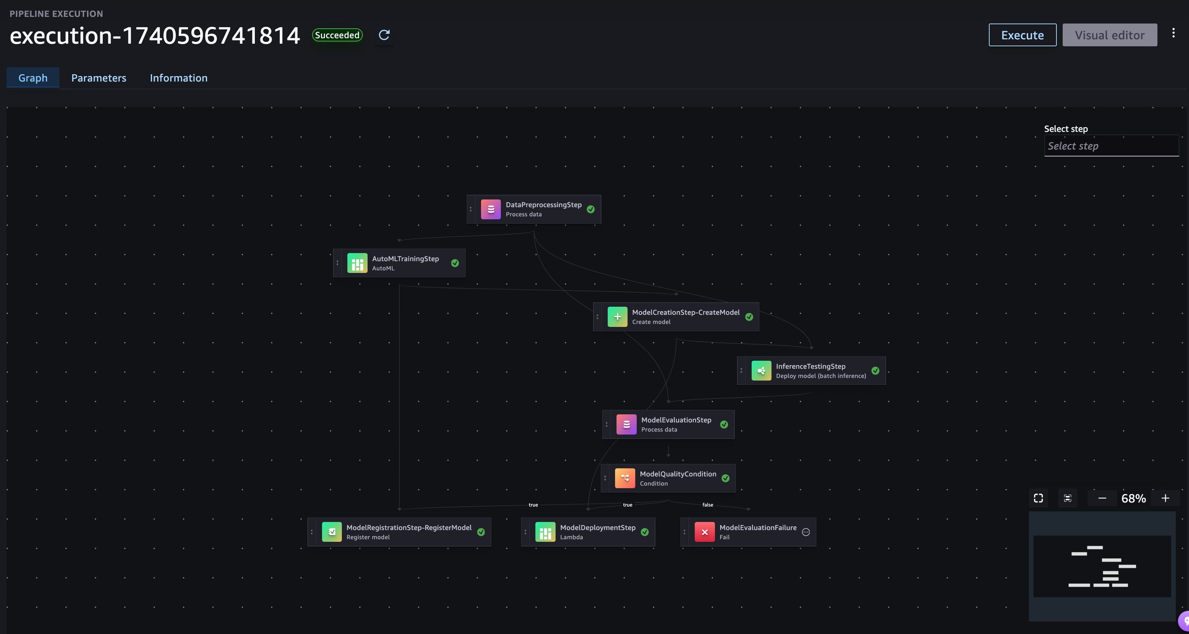Switch to the Information tab

pos(178,78)
